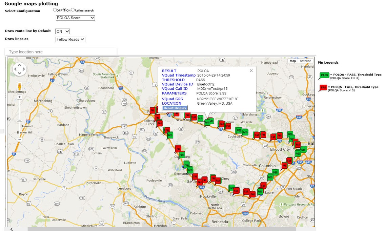Pan the map up using the arrow control
The height and width of the screenshot is (231, 385).
click(x=19, y=65)
